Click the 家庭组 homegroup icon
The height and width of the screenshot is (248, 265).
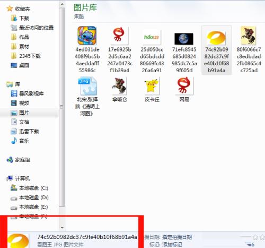10,160
